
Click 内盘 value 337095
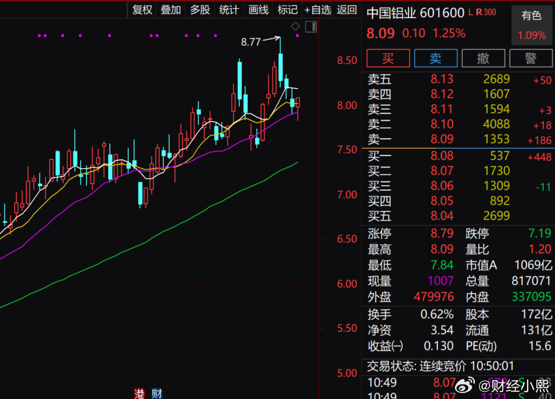(531, 297)
